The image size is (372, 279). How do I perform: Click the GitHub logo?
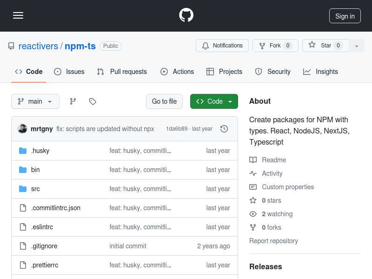186,15
